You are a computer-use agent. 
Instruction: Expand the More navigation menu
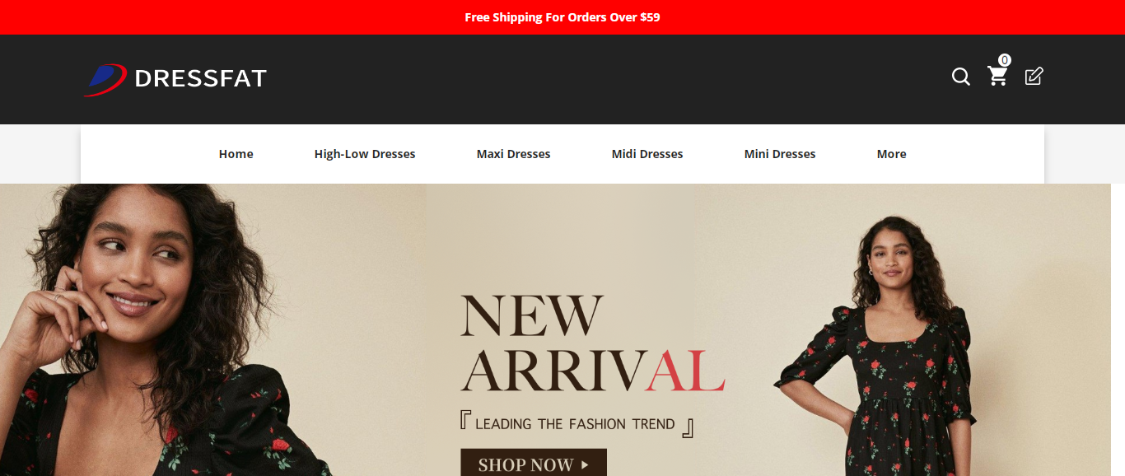click(891, 154)
